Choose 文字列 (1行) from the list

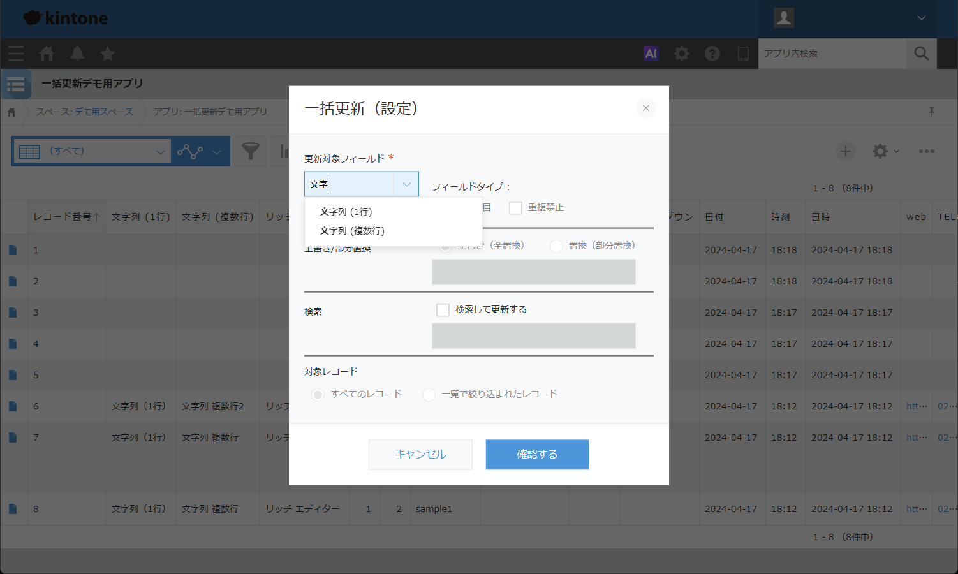click(x=346, y=212)
